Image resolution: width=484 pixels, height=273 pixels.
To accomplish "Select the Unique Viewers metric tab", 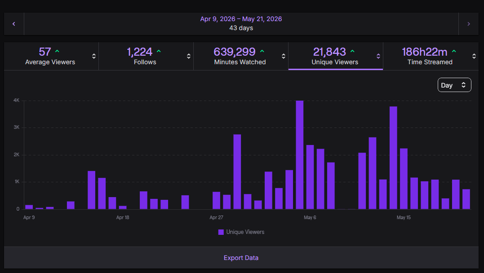I will coord(336,56).
